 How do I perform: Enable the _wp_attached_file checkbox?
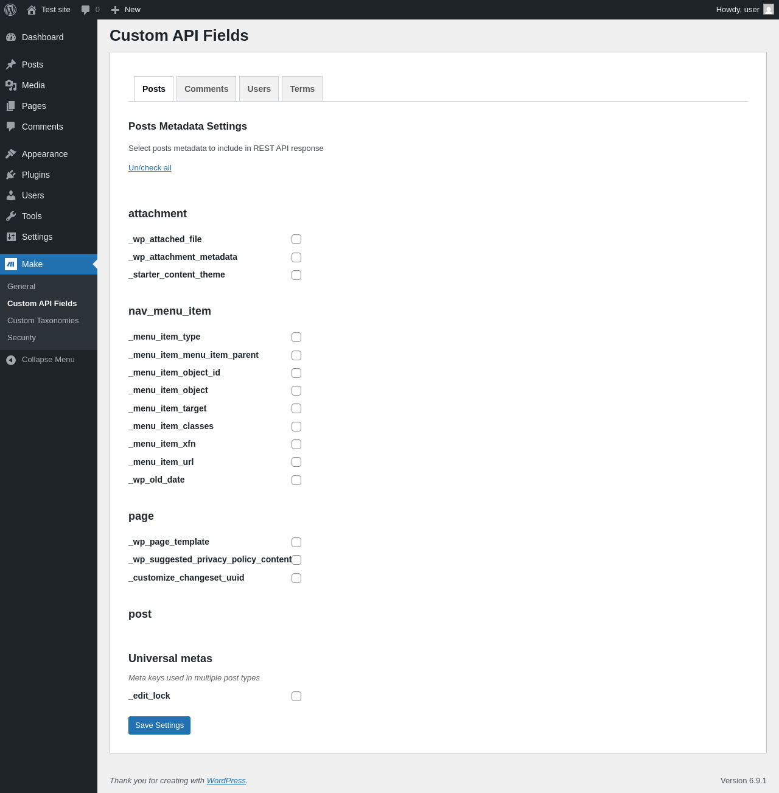tap(296, 239)
